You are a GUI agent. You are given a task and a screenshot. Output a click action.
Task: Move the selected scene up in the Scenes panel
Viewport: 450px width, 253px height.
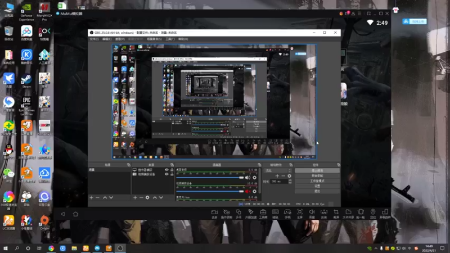click(x=105, y=198)
